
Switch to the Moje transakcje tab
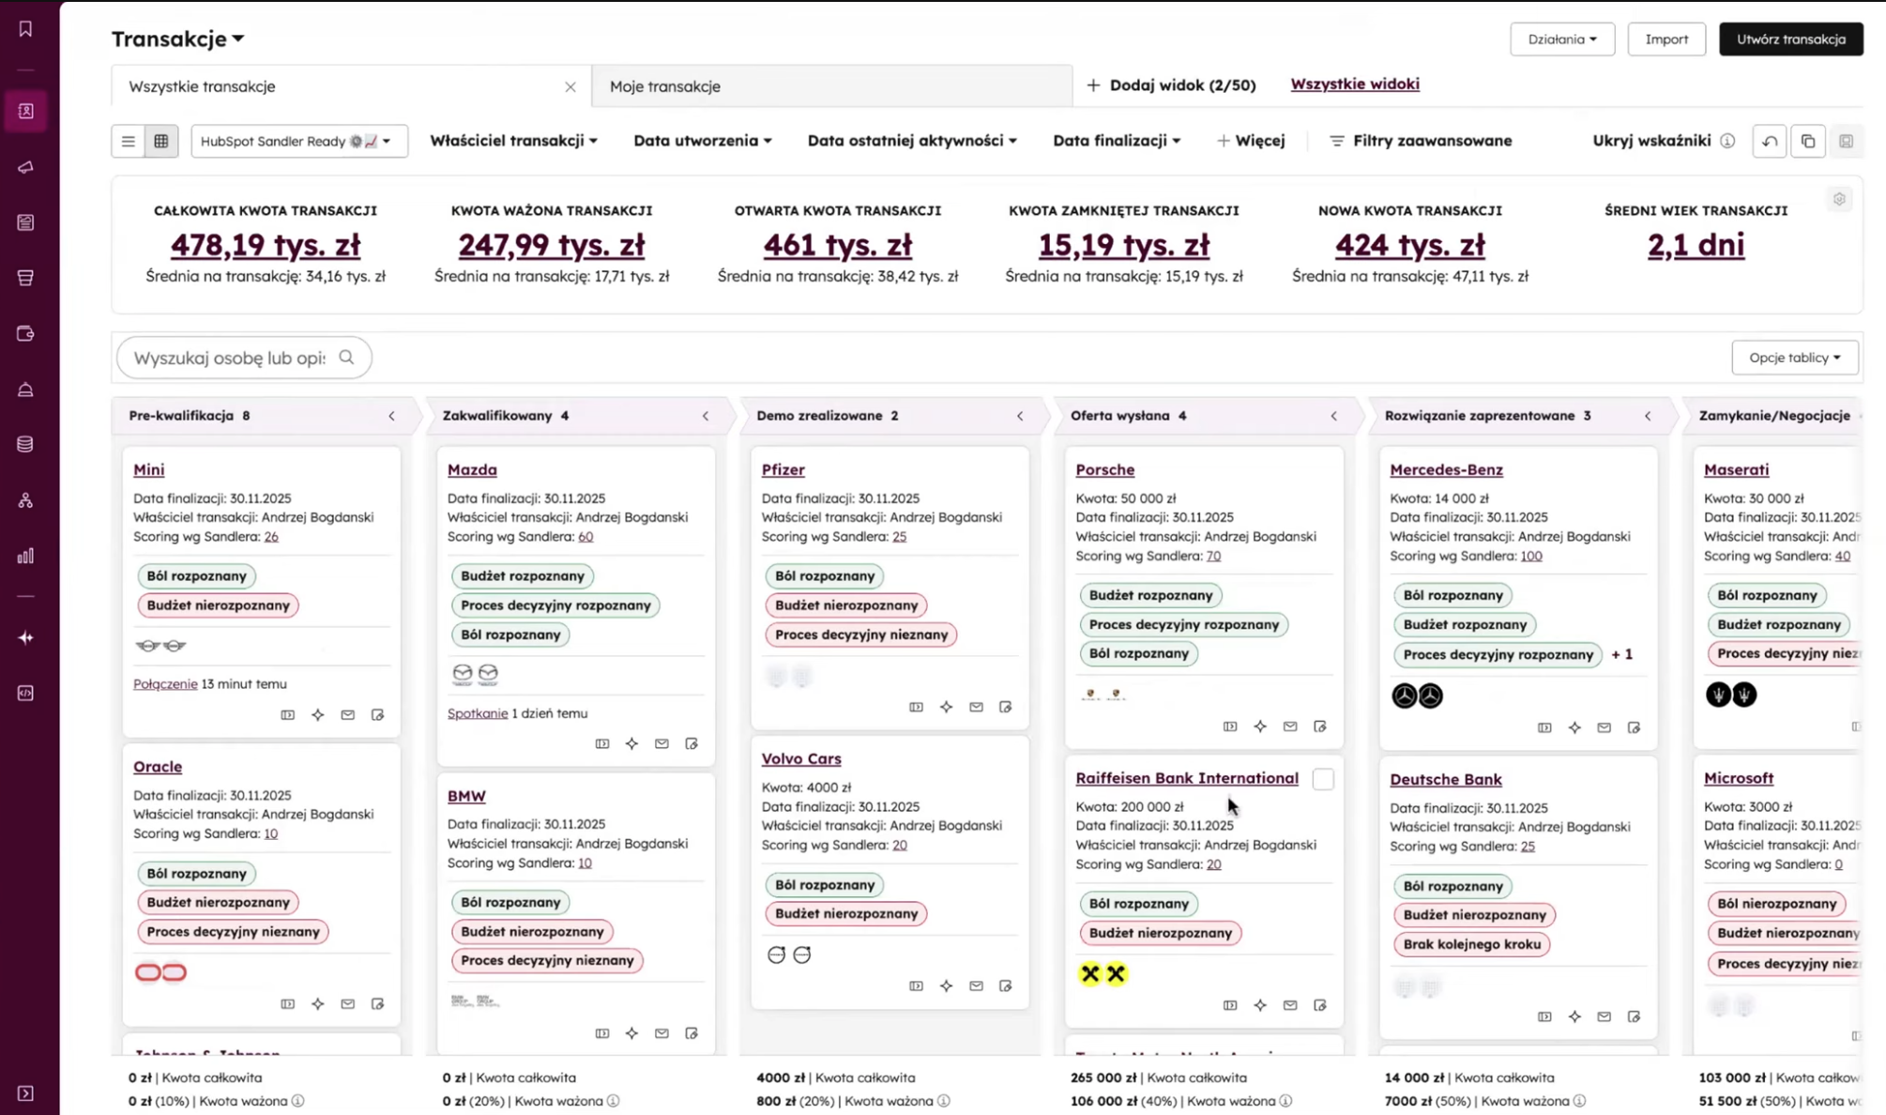[x=665, y=86]
